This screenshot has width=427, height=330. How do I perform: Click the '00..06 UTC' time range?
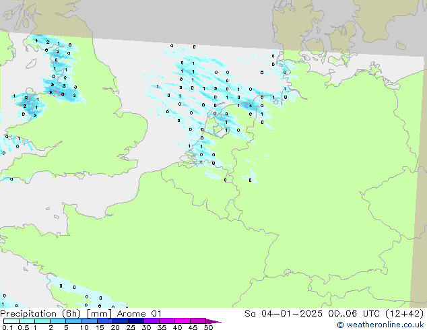[354, 314]
